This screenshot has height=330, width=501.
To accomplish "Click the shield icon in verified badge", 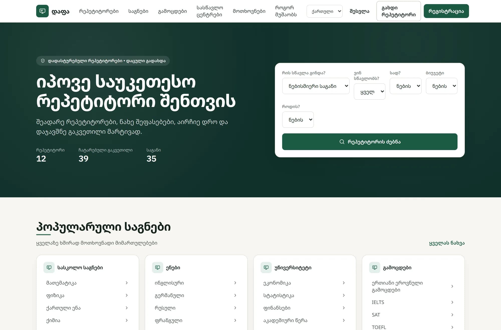I will (43, 61).
